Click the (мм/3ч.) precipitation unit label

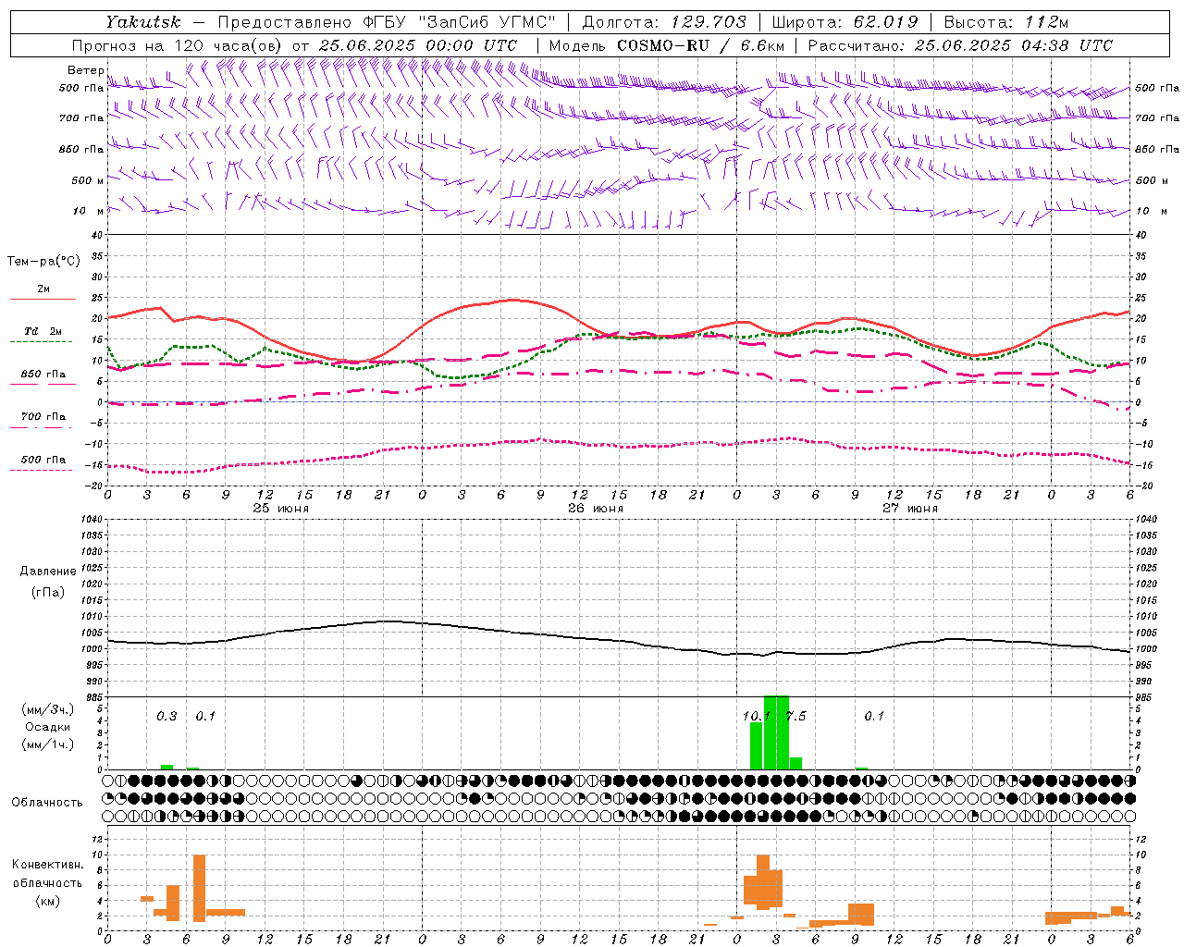click(x=48, y=709)
